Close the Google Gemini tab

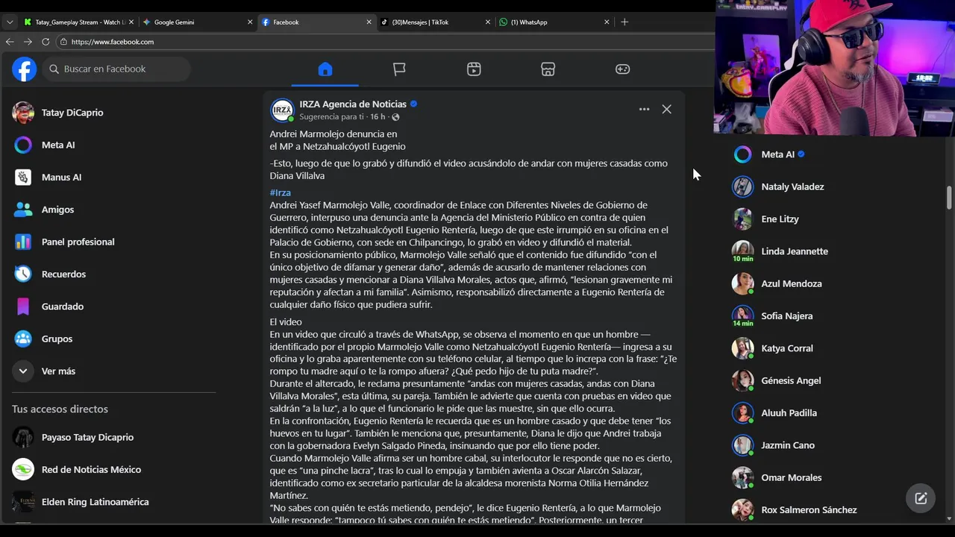point(250,22)
